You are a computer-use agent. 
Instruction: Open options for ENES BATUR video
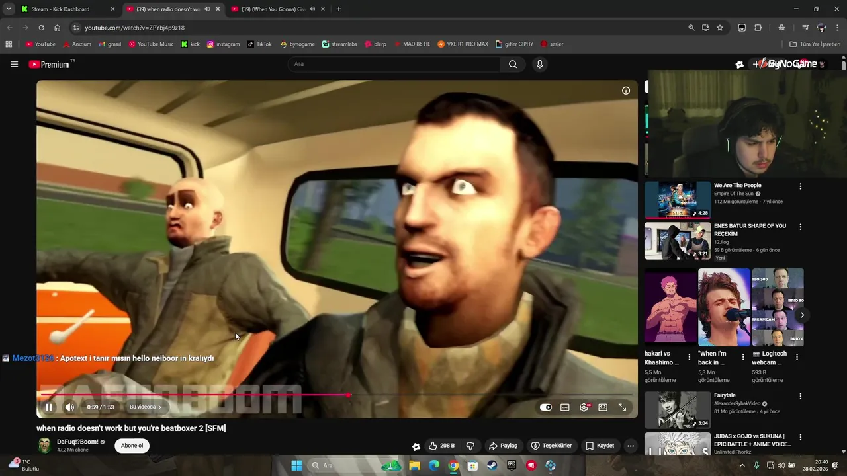click(x=801, y=227)
